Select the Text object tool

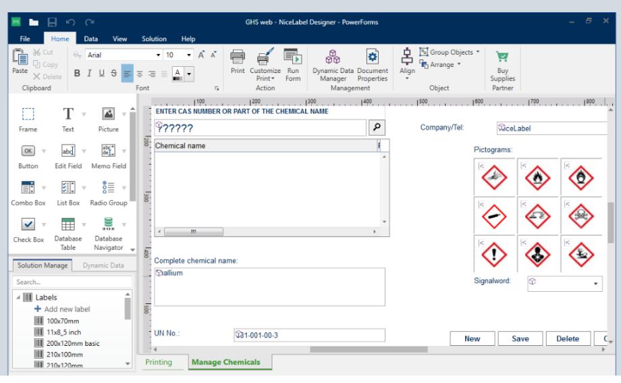pyautogui.click(x=68, y=120)
